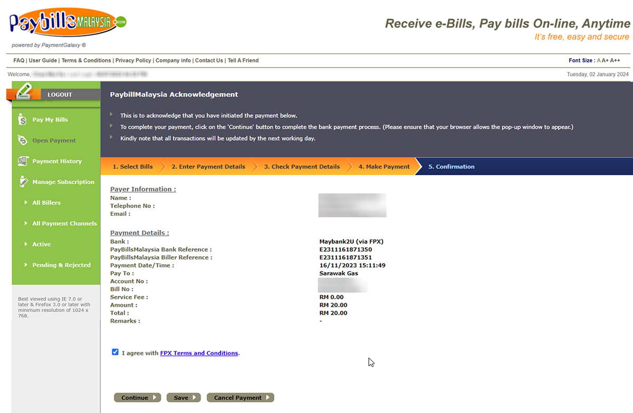The image size is (633, 413).
Task: Open the FAQ link
Action: coord(19,61)
